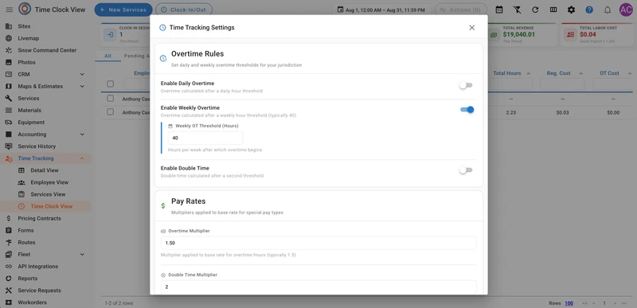This screenshot has width=637, height=308.
Task: Close the Time Tracking Settings dialog
Action: [x=471, y=28]
